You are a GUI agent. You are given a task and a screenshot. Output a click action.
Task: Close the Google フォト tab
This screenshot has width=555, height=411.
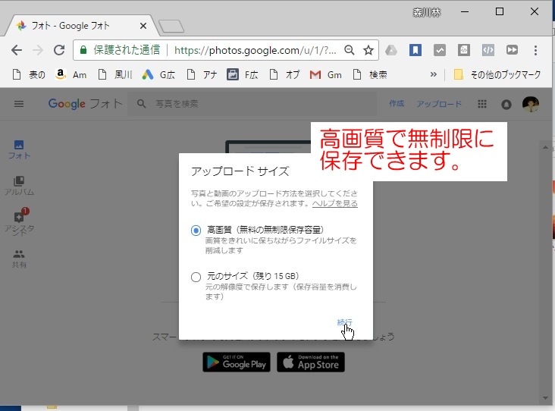click(143, 26)
